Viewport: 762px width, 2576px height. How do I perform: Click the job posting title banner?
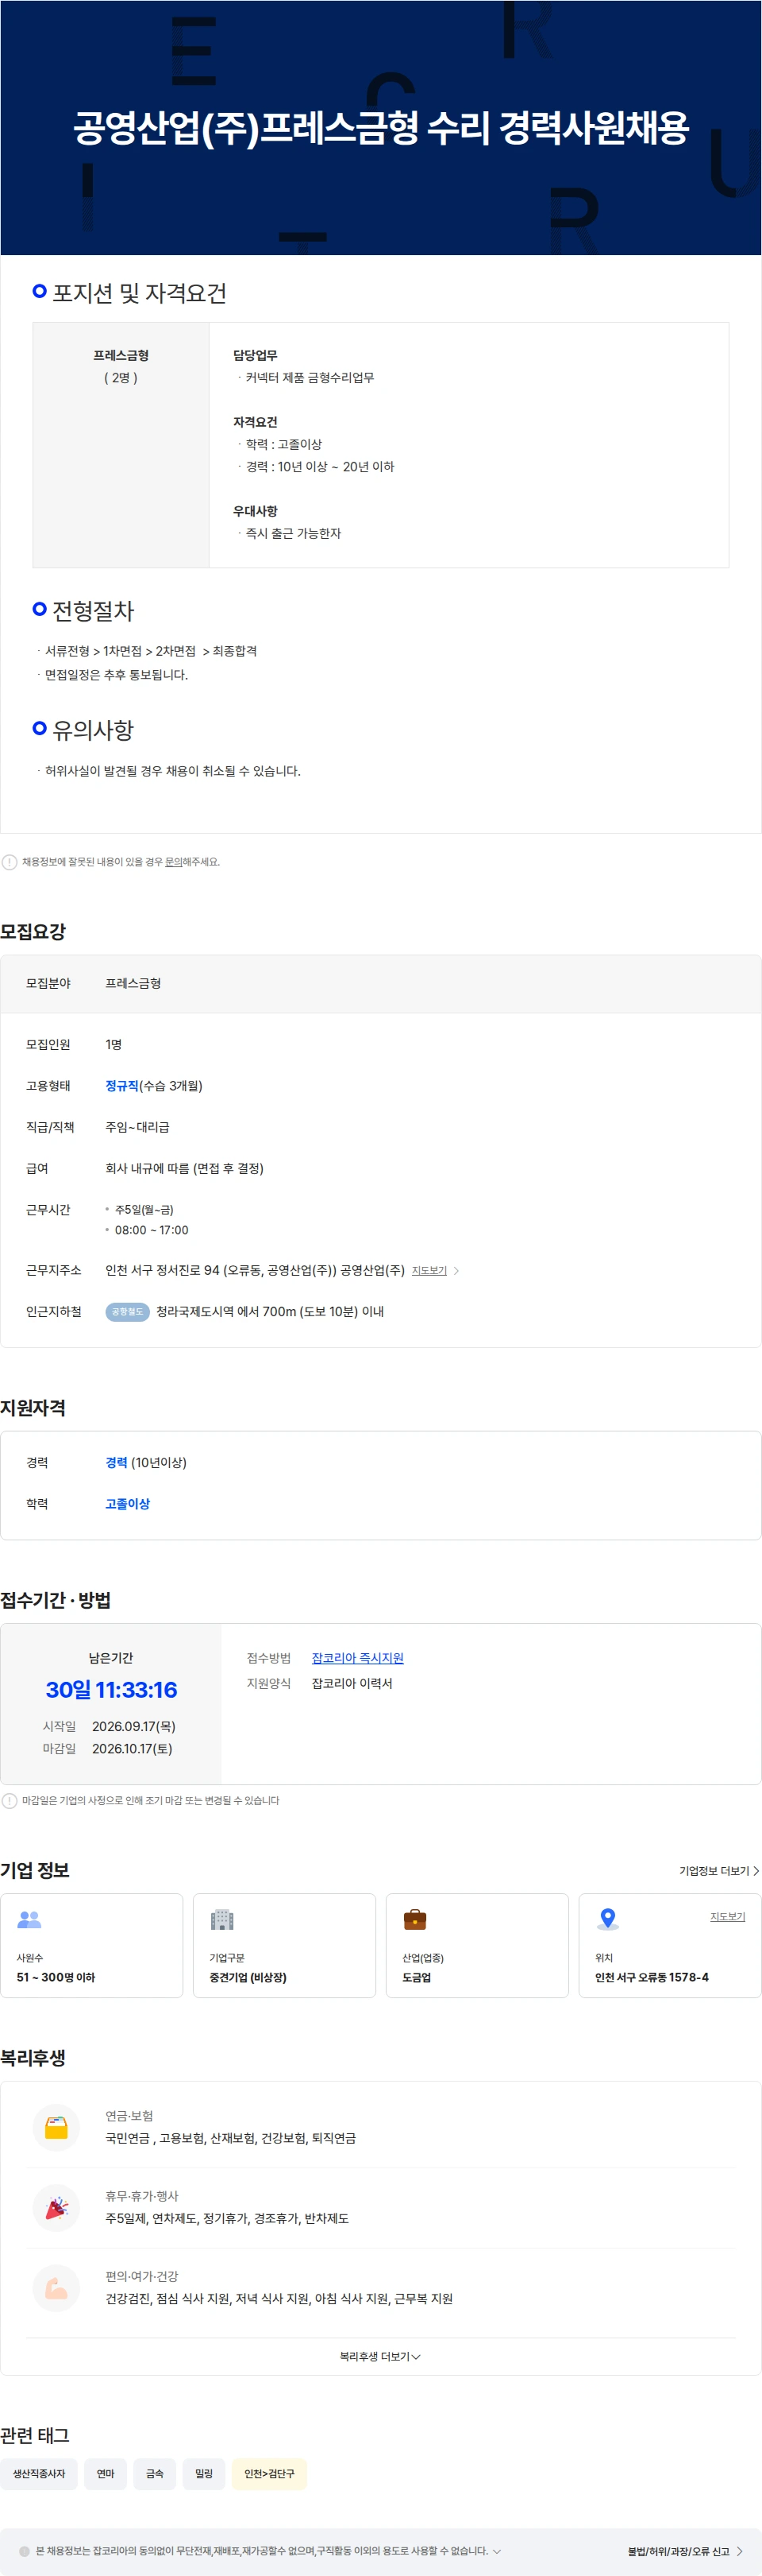(x=380, y=128)
